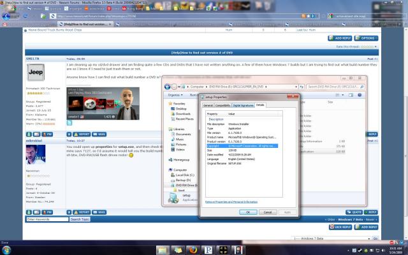Select the Details tab
Image resolution: width=408 pixels, height=255 pixels.
tap(260, 105)
